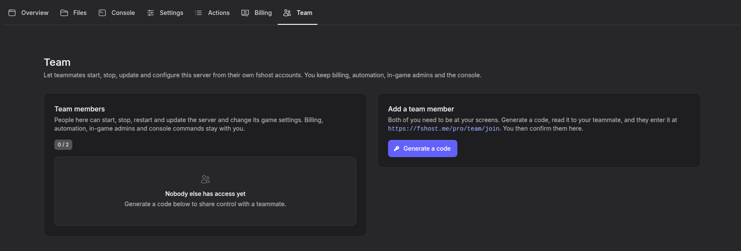Click the key icon on Generate button
This screenshot has width=741, height=251.
pyautogui.click(x=397, y=149)
